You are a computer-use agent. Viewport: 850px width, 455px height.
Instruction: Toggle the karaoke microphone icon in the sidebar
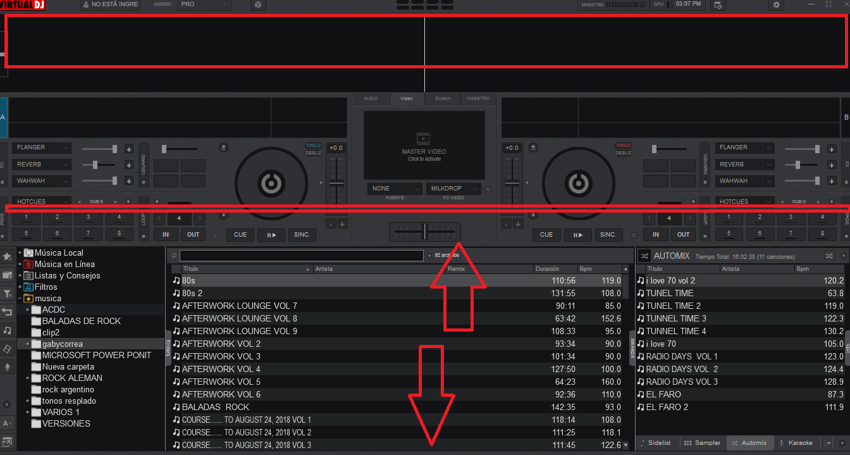coord(8,367)
